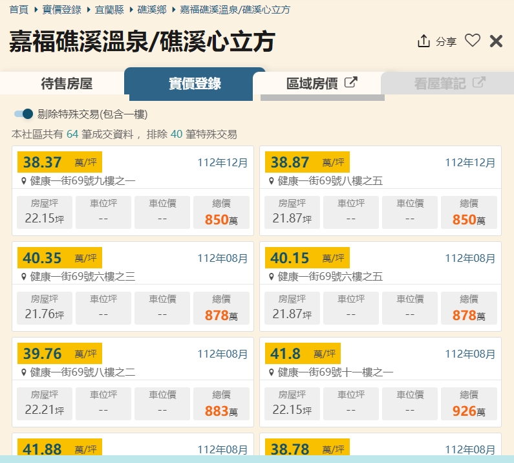
Task: Click 112年08月 date on 十一樓之一 card
Action: point(470,354)
